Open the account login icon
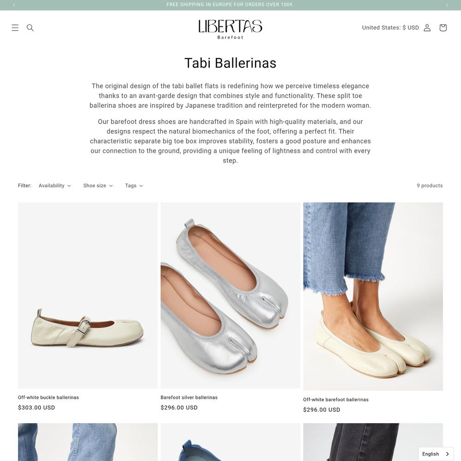This screenshot has width=461, height=461. coord(427,28)
